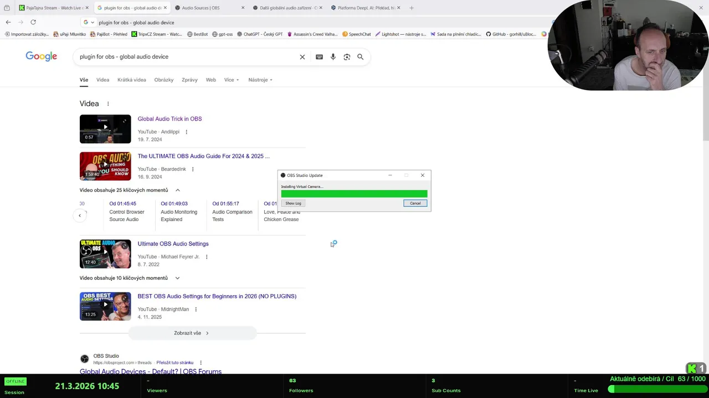This screenshot has width=709, height=398.
Task: Open BEST OBS Audio Settings for Beginners link
Action: 217,296
